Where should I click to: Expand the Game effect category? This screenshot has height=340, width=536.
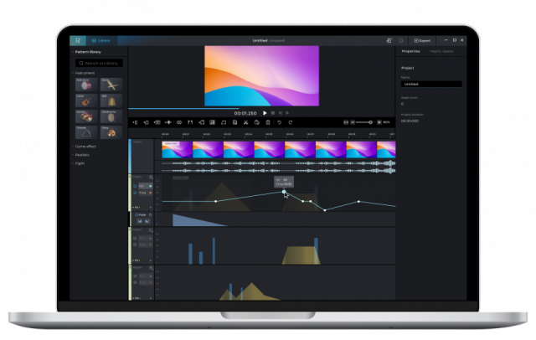[x=85, y=147]
